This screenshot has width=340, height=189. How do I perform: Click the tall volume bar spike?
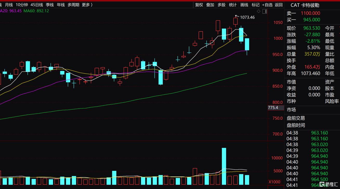click(x=224, y=166)
